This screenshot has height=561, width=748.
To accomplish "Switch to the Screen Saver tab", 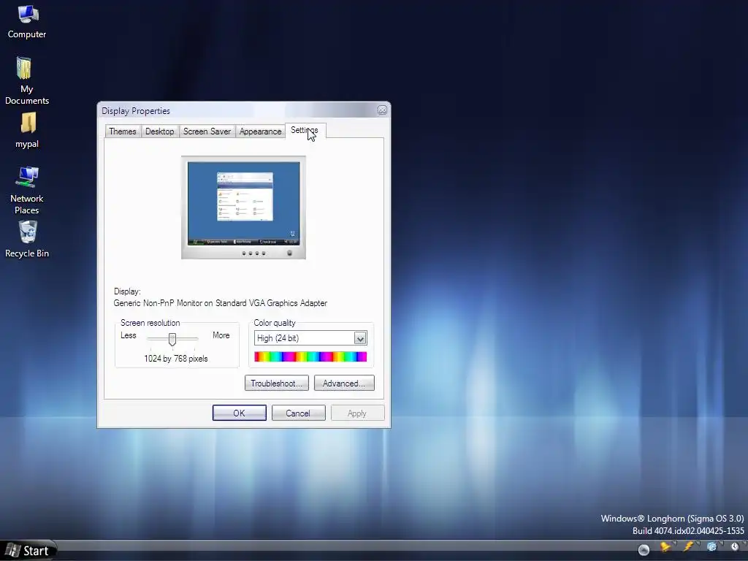I will 207,131.
